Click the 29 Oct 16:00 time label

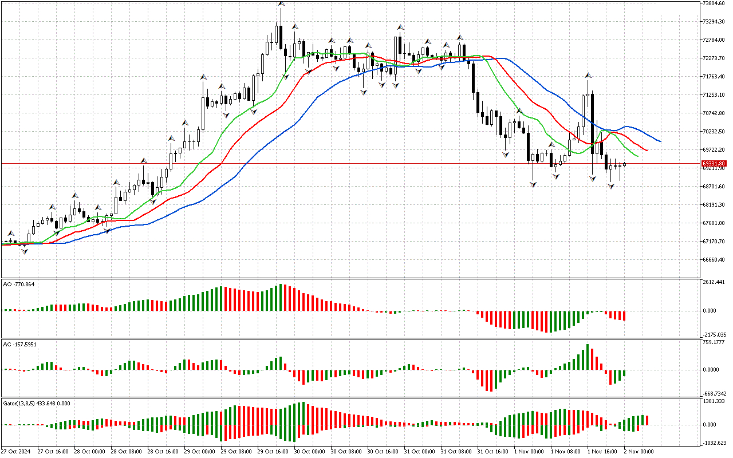pyautogui.click(x=274, y=452)
